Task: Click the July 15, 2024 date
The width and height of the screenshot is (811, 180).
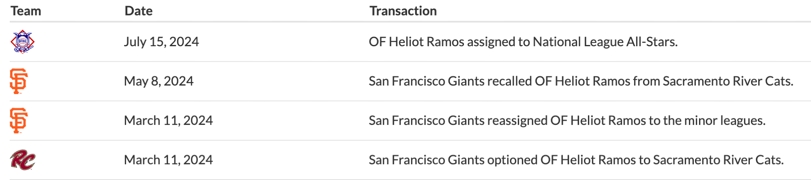Action: (x=161, y=42)
